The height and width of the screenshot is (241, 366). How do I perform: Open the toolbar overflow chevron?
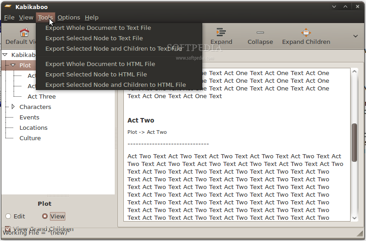(356, 36)
